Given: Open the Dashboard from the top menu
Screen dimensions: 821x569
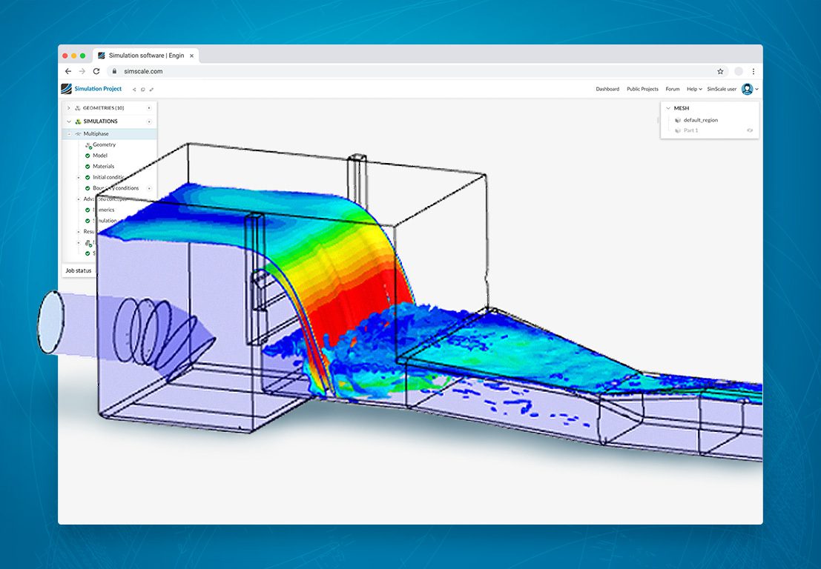Looking at the screenshot, I should coord(607,89).
